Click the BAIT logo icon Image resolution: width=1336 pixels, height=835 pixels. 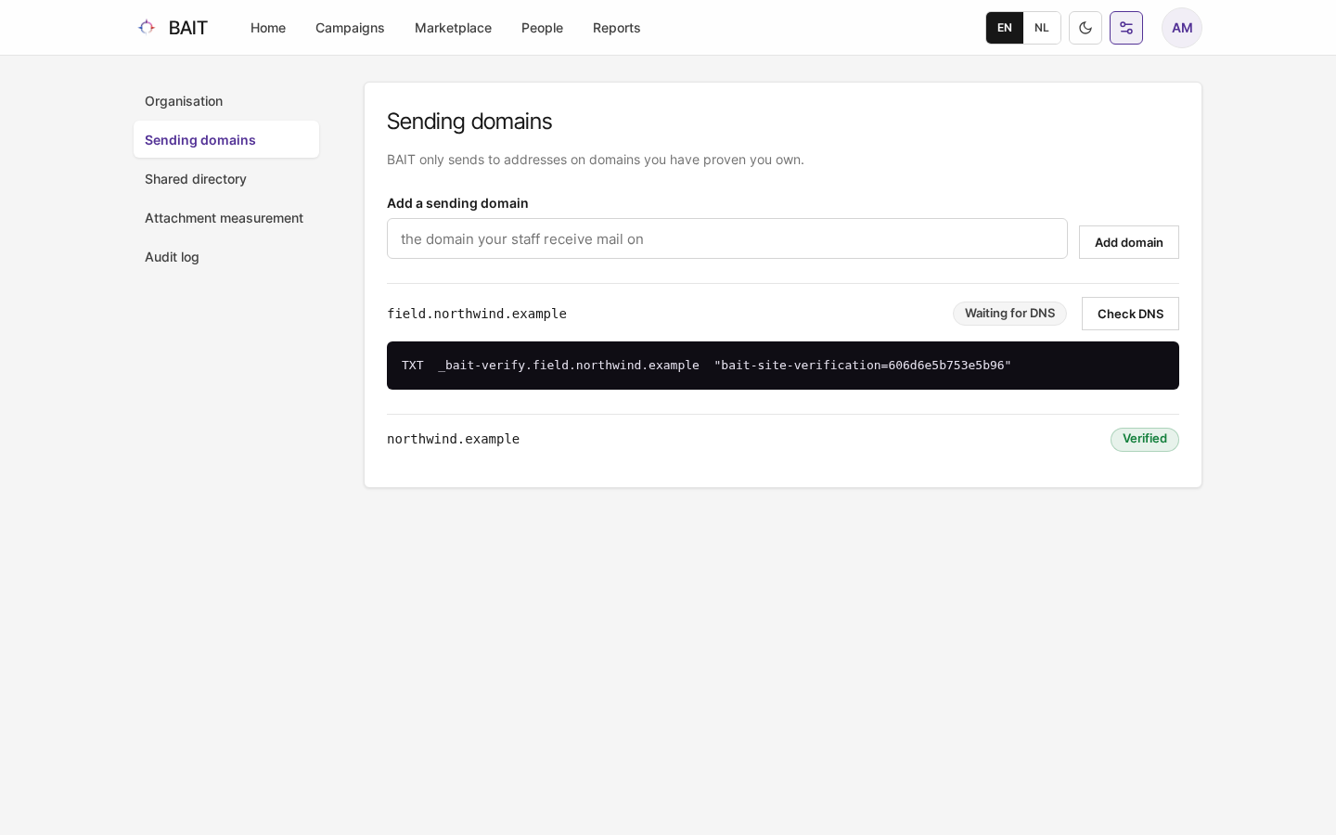147,28
